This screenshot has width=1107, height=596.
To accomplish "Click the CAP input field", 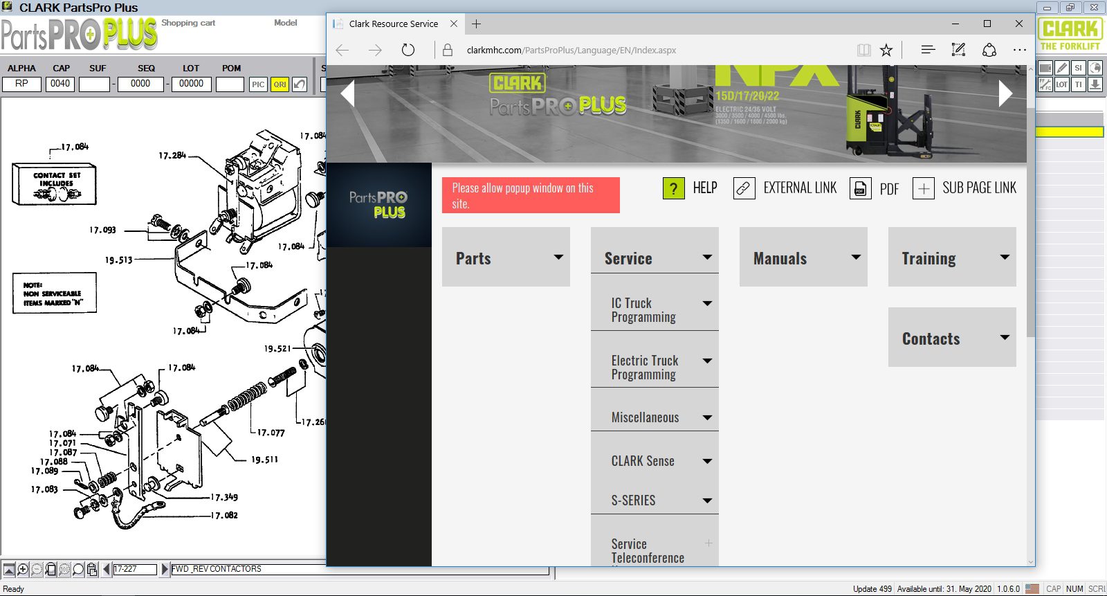I will pyautogui.click(x=60, y=84).
